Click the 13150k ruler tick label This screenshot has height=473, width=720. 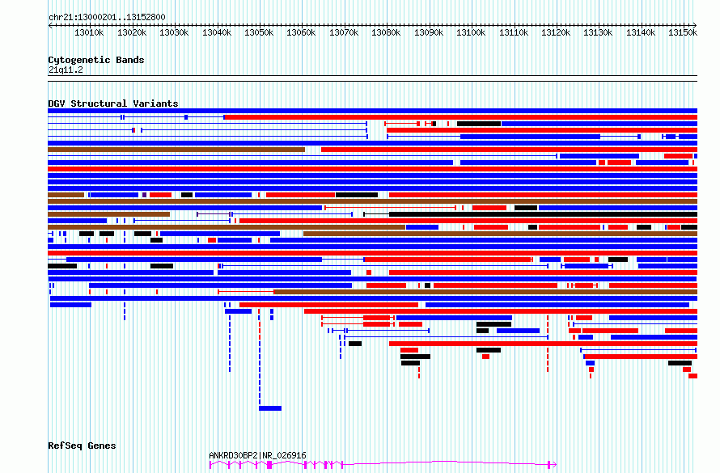tap(683, 32)
